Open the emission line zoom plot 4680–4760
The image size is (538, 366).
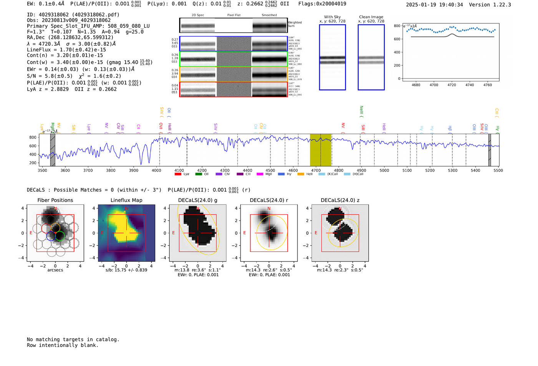pyautogui.click(x=450, y=52)
